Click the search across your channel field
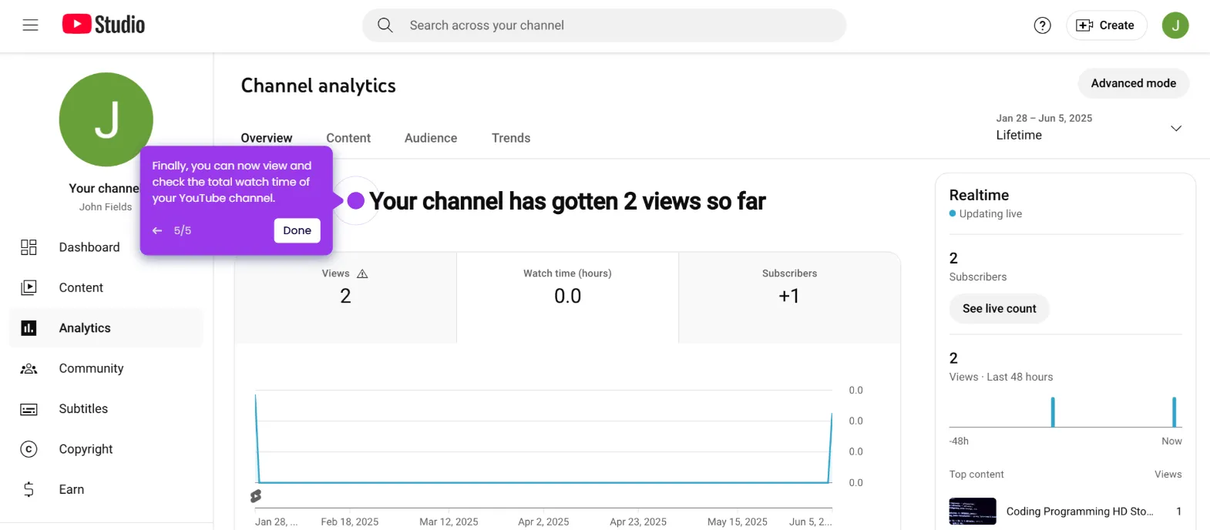The width and height of the screenshot is (1210, 530). 604,25
